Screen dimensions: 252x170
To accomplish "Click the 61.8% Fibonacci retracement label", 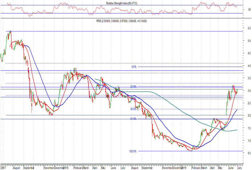I will pos(133,119).
